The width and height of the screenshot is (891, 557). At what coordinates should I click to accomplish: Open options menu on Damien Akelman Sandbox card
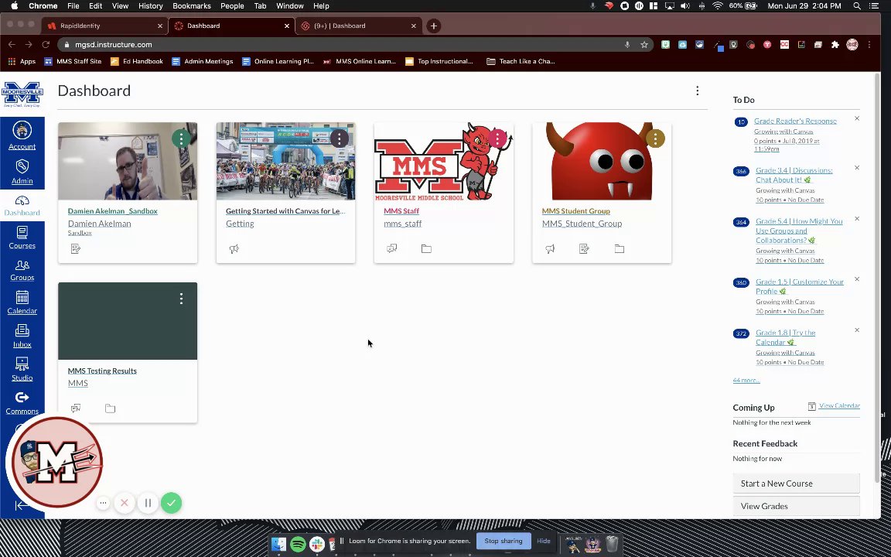pos(181,138)
